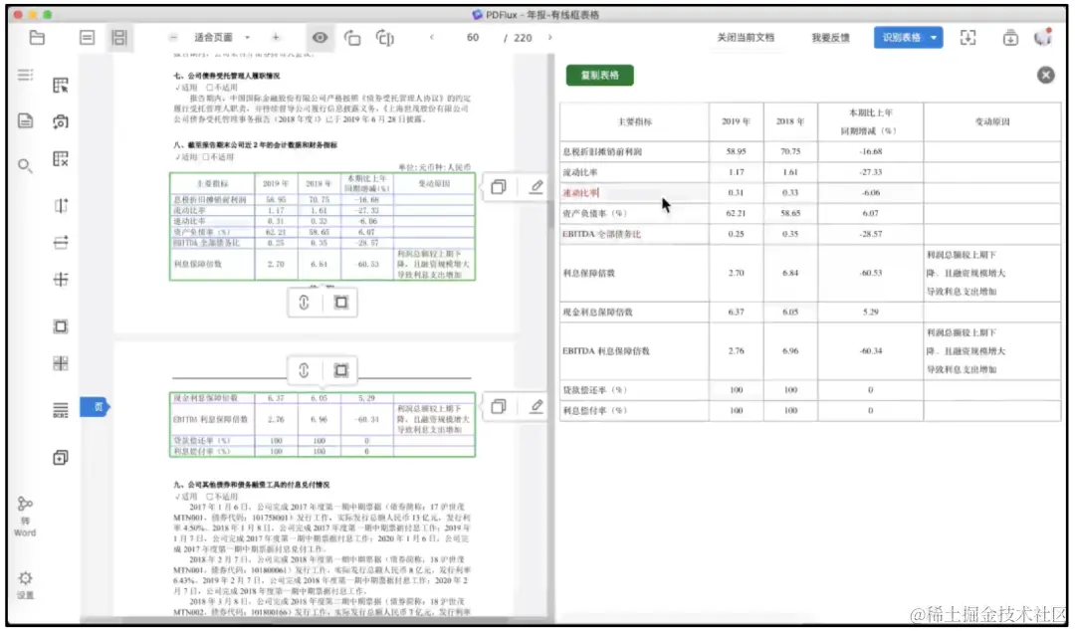This screenshot has width=1075, height=631.
Task: Select the merge-cells grid tool
Action: [61, 363]
